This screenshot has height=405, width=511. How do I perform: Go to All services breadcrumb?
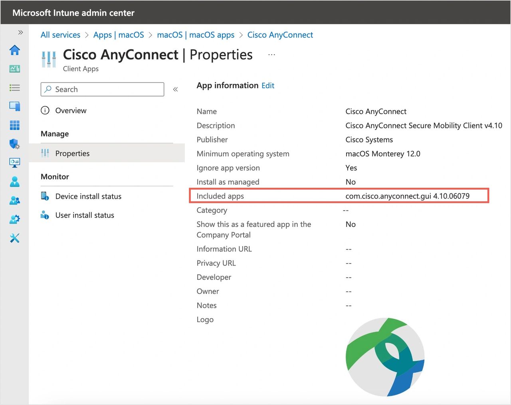click(x=60, y=35)
